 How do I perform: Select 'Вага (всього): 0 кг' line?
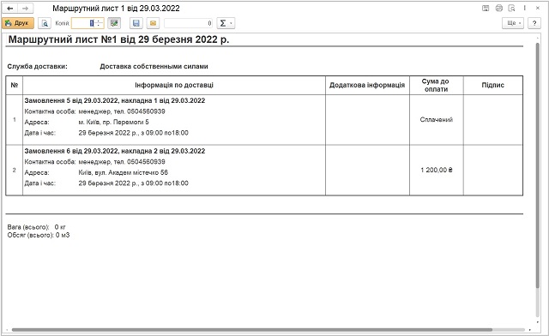click(36, 227)
